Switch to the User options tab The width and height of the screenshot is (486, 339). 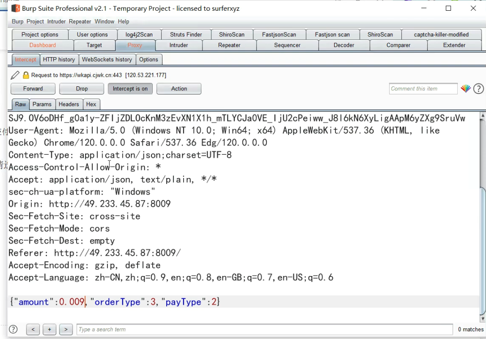pyautogui.click(x=92, y=34)
